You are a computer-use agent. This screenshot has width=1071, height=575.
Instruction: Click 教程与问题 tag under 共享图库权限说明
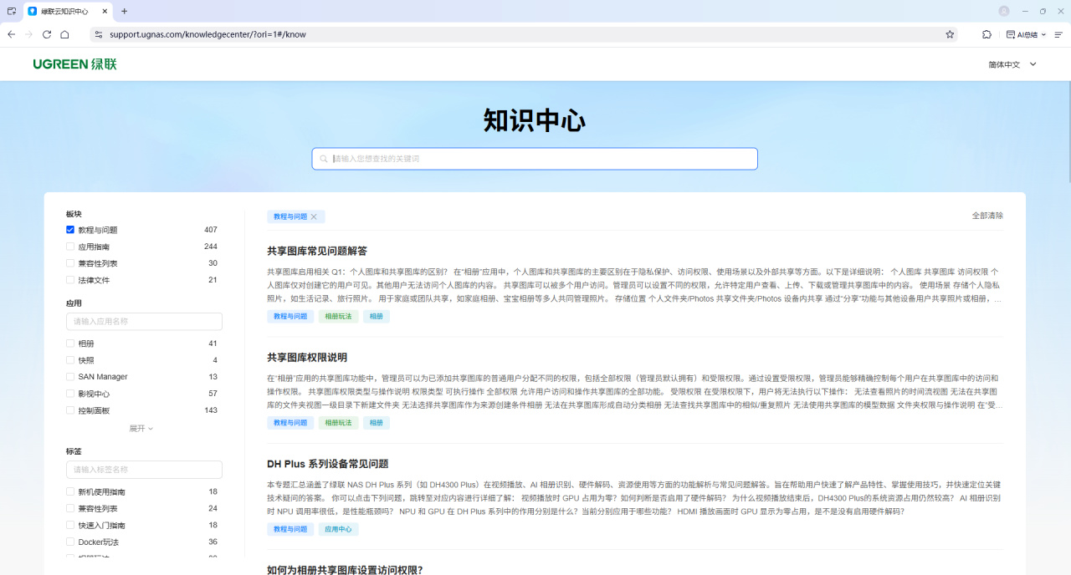pyautogui.click(x=290, y=423)
